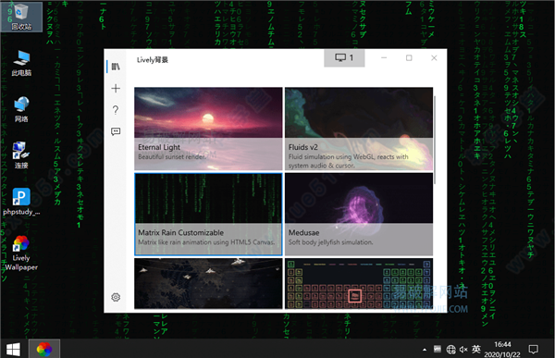
Task: Click the monitor display selector button
Action: coord(344,57)
